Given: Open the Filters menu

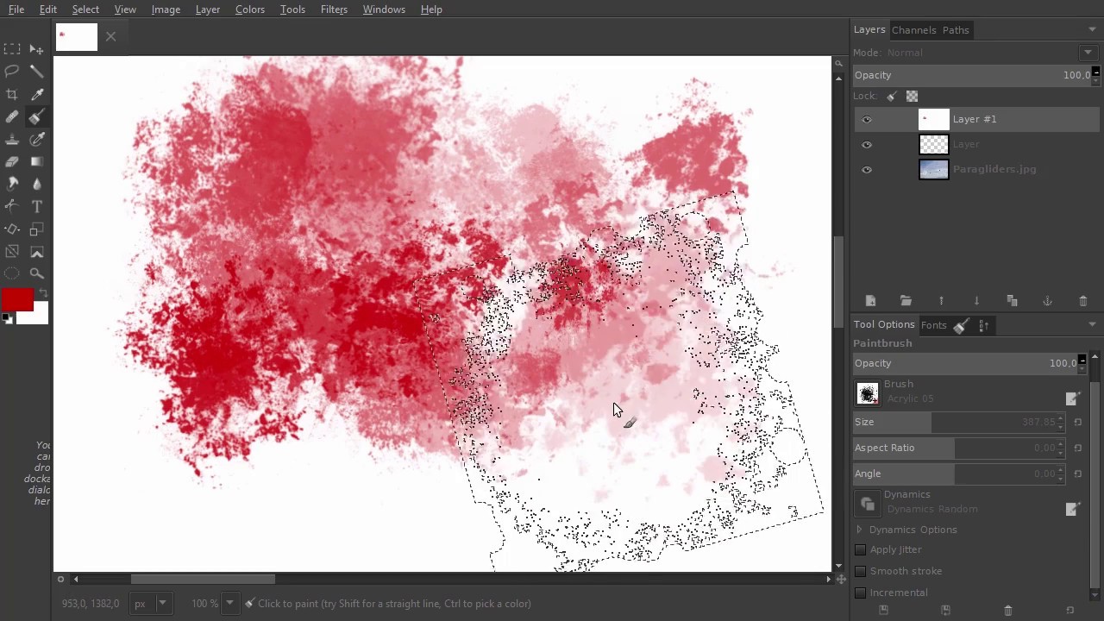Looking at the screenshot, I should point(334,9).
